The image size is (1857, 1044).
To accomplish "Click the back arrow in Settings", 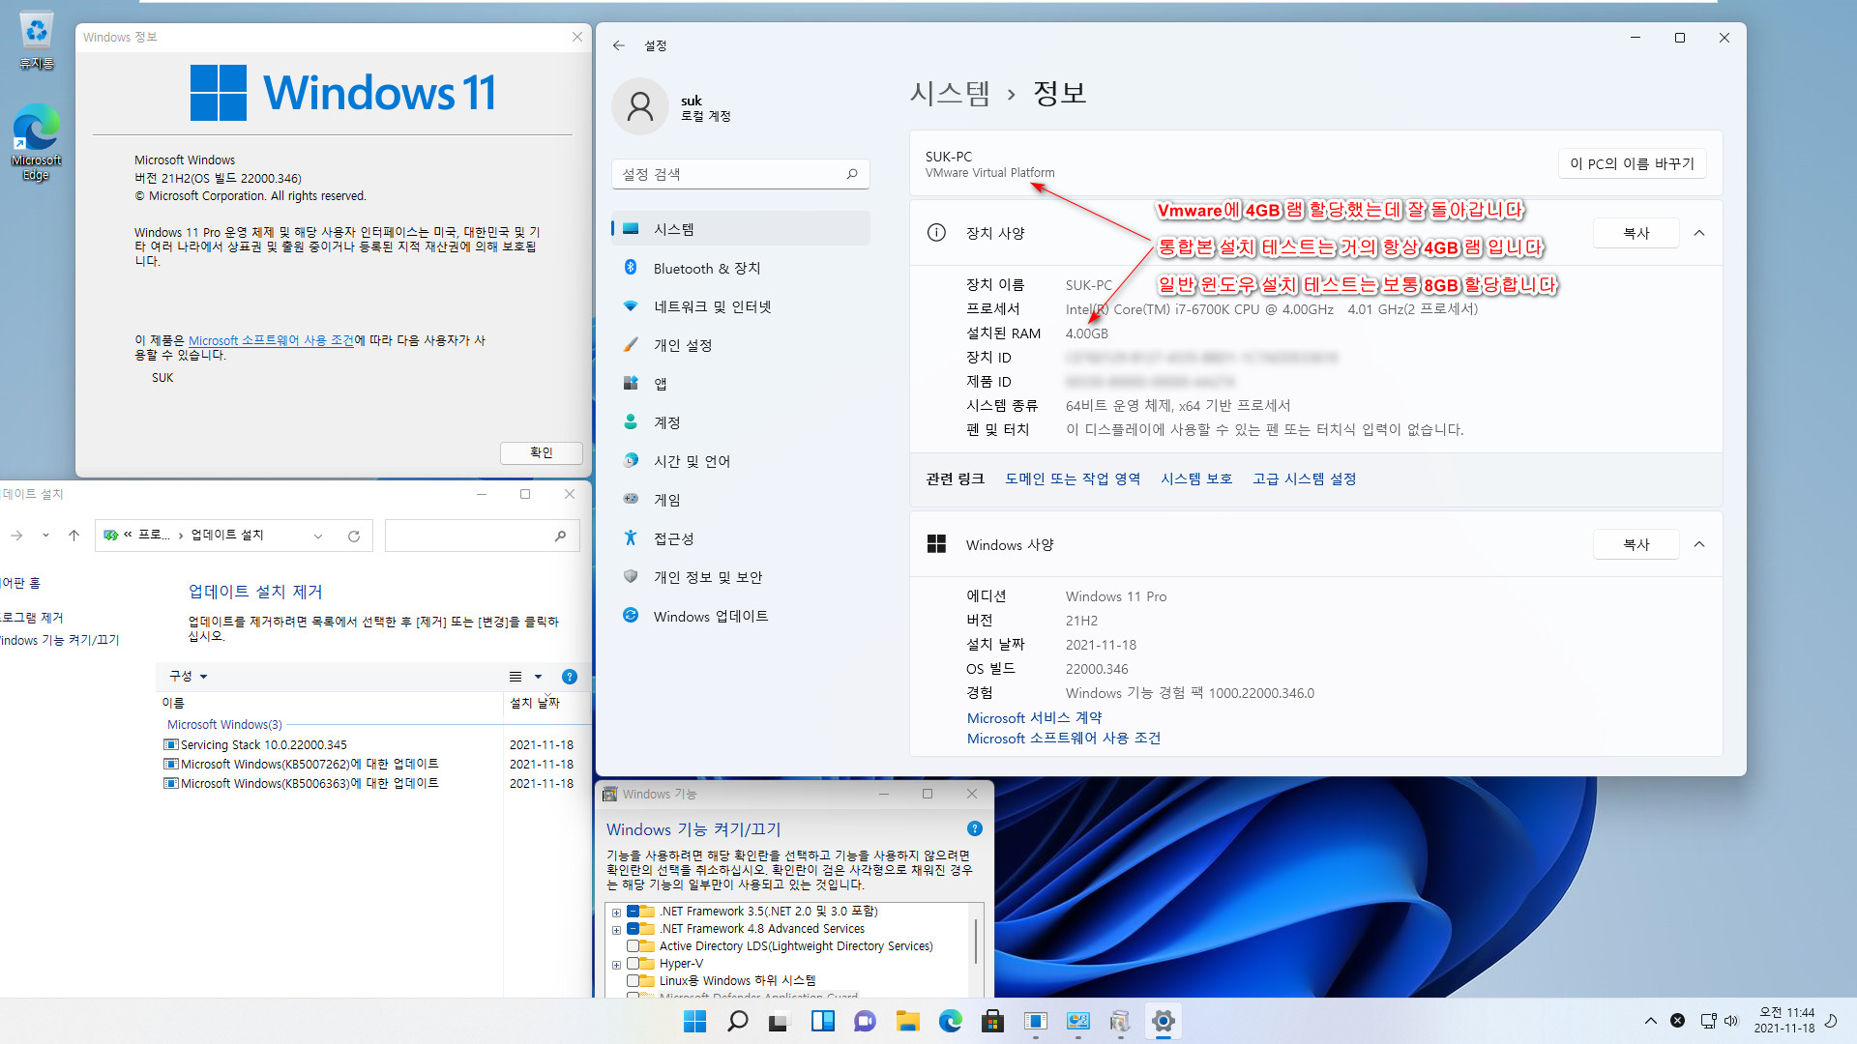I will [x=619, y=45].
